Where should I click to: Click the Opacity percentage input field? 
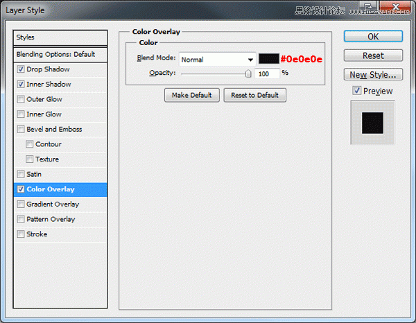tap(267, 73)
